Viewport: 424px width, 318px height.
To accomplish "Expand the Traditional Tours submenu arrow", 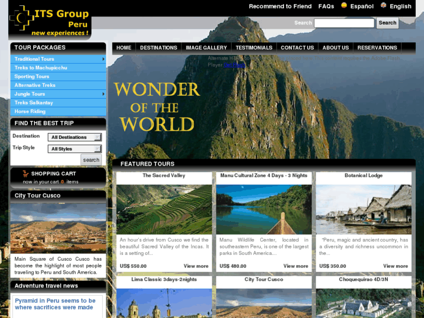I will click(x=103, y=59).
